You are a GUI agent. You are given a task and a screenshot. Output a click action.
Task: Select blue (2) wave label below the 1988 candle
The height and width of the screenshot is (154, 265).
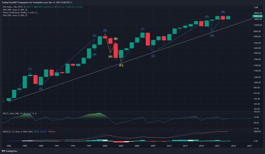41,89
